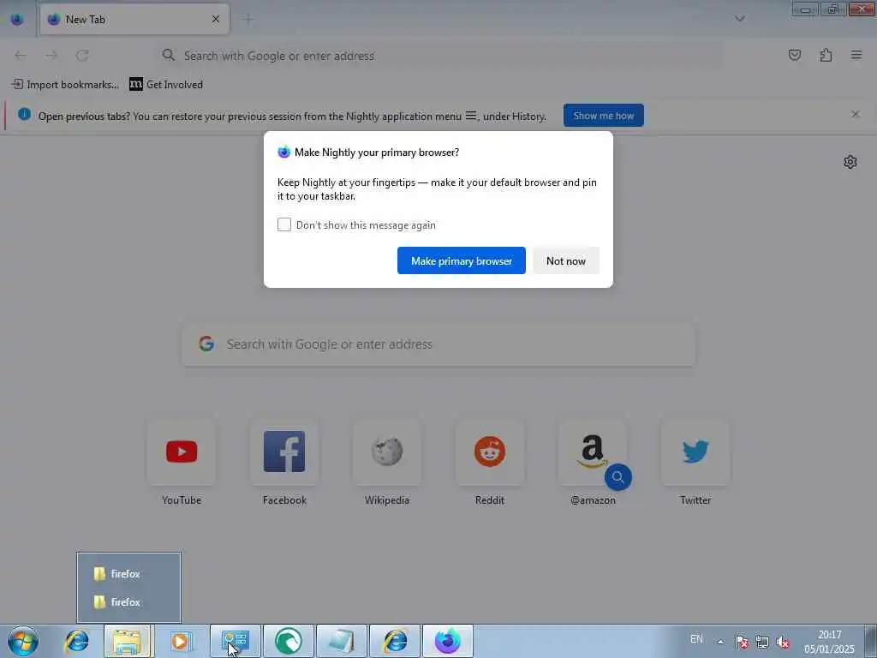The width and height of the screenshot is (877, 658).
Task: Open the taskbar clock and date
Action: pyautogui.click(x=829, y=642)
